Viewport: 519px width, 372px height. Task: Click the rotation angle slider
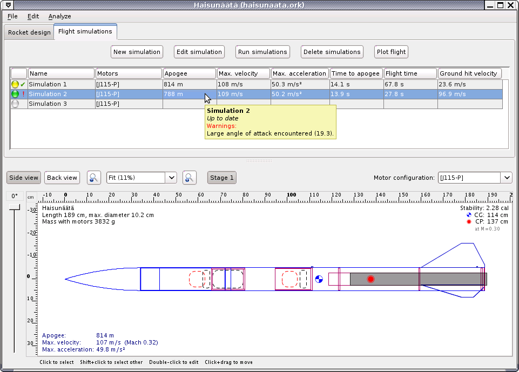click(x=15, y=207)
